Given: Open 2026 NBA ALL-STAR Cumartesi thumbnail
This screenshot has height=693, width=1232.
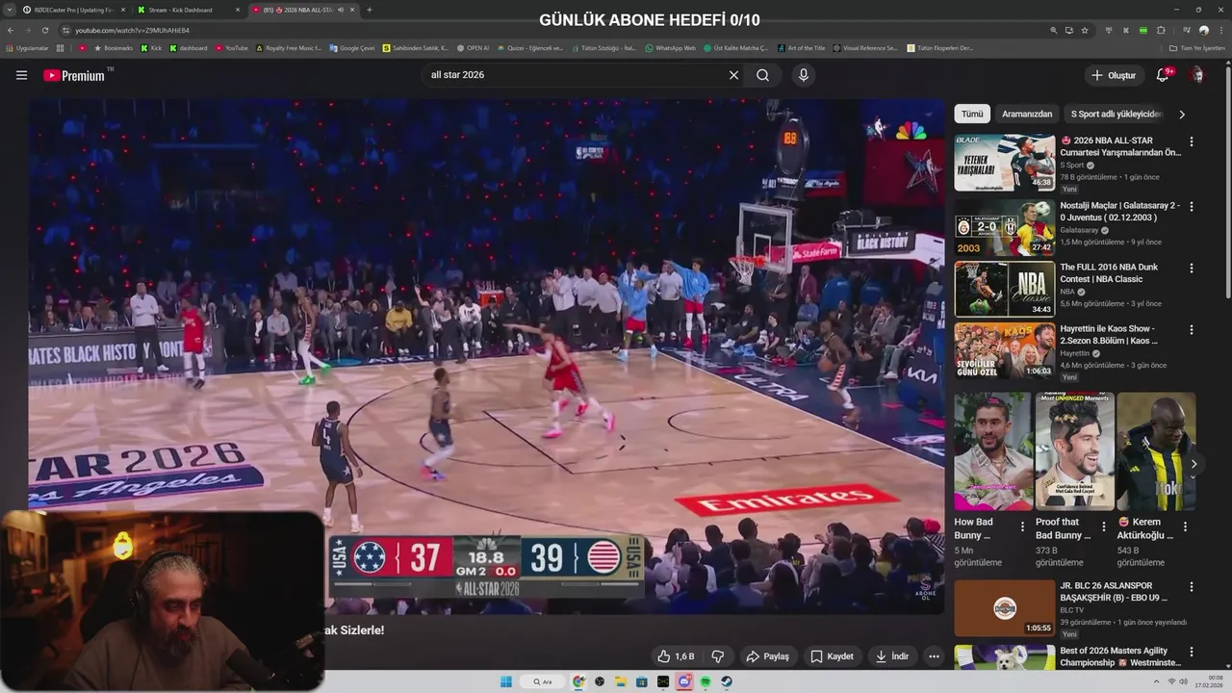Looking at the screenshot, I should click(x=1005, y=163).
